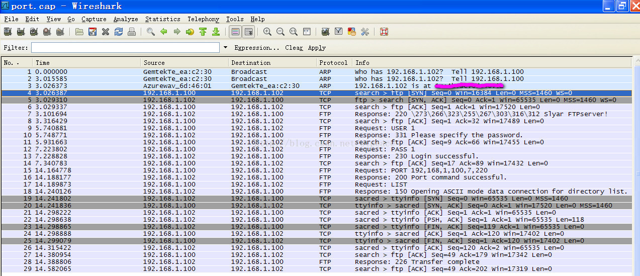Select packet 1 ARP broadcast row
The width and height of the screenshot is (640, 276).
316,72
